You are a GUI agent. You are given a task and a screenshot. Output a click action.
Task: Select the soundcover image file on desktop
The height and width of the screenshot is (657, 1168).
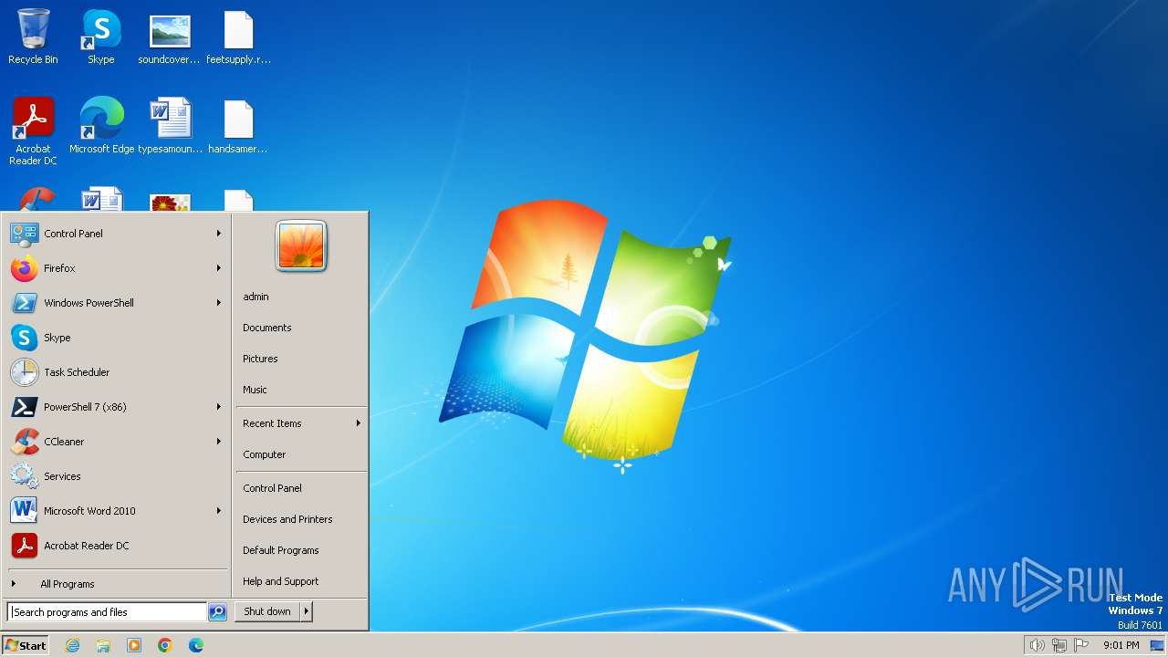coord(170,36)
